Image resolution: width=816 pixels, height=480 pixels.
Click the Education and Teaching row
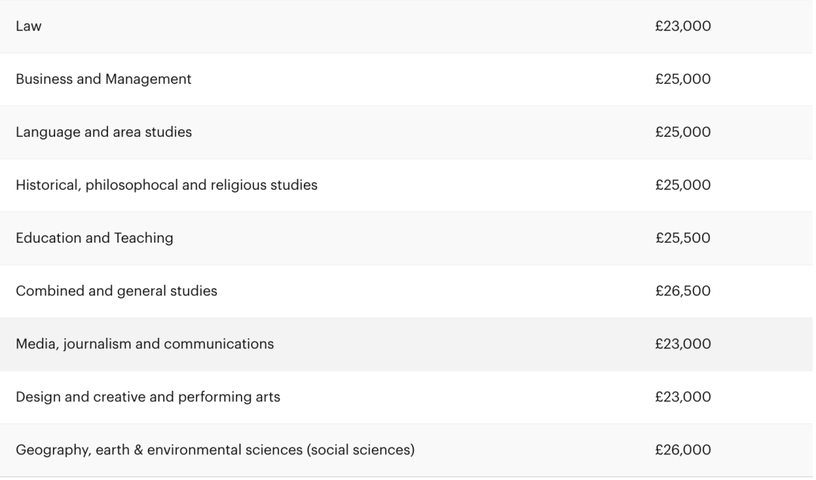(x=94, y=238)
